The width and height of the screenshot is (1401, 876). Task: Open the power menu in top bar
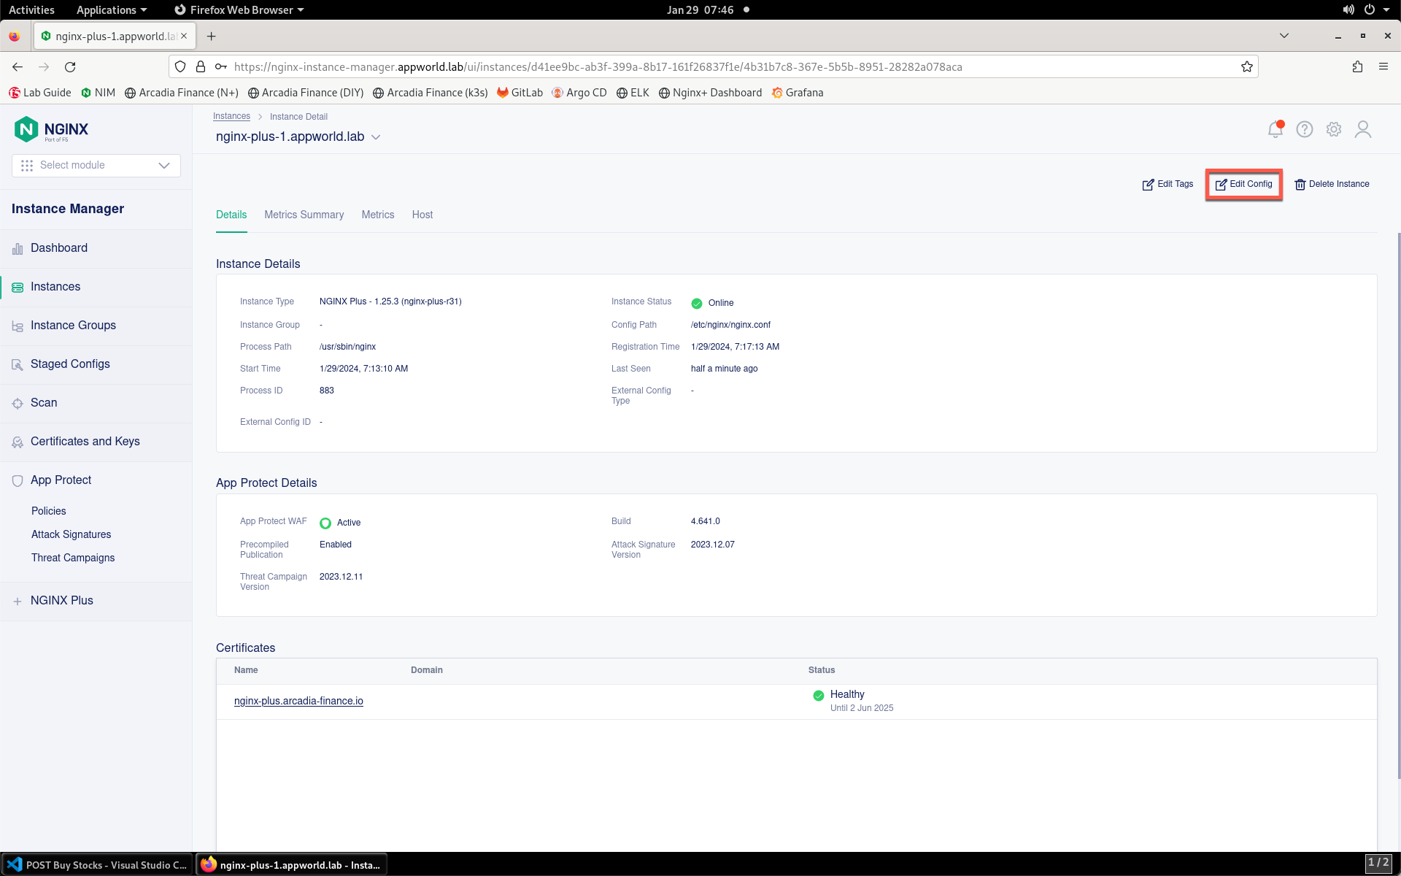(1375, 9)
